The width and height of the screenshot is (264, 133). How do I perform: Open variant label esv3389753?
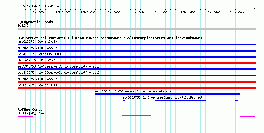163,97
